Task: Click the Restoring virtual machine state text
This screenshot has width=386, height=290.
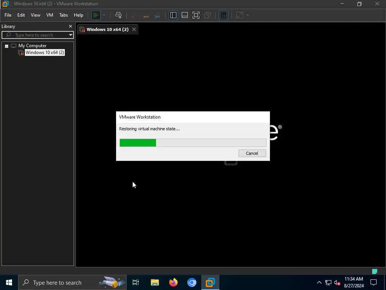Action: pyautogui.click(x=149, y=129)
